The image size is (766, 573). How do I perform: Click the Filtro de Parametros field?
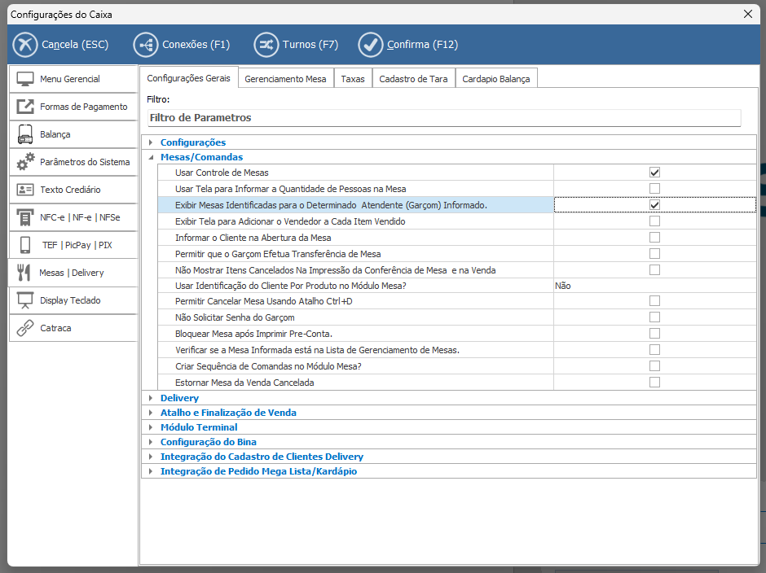pos(444,118)
